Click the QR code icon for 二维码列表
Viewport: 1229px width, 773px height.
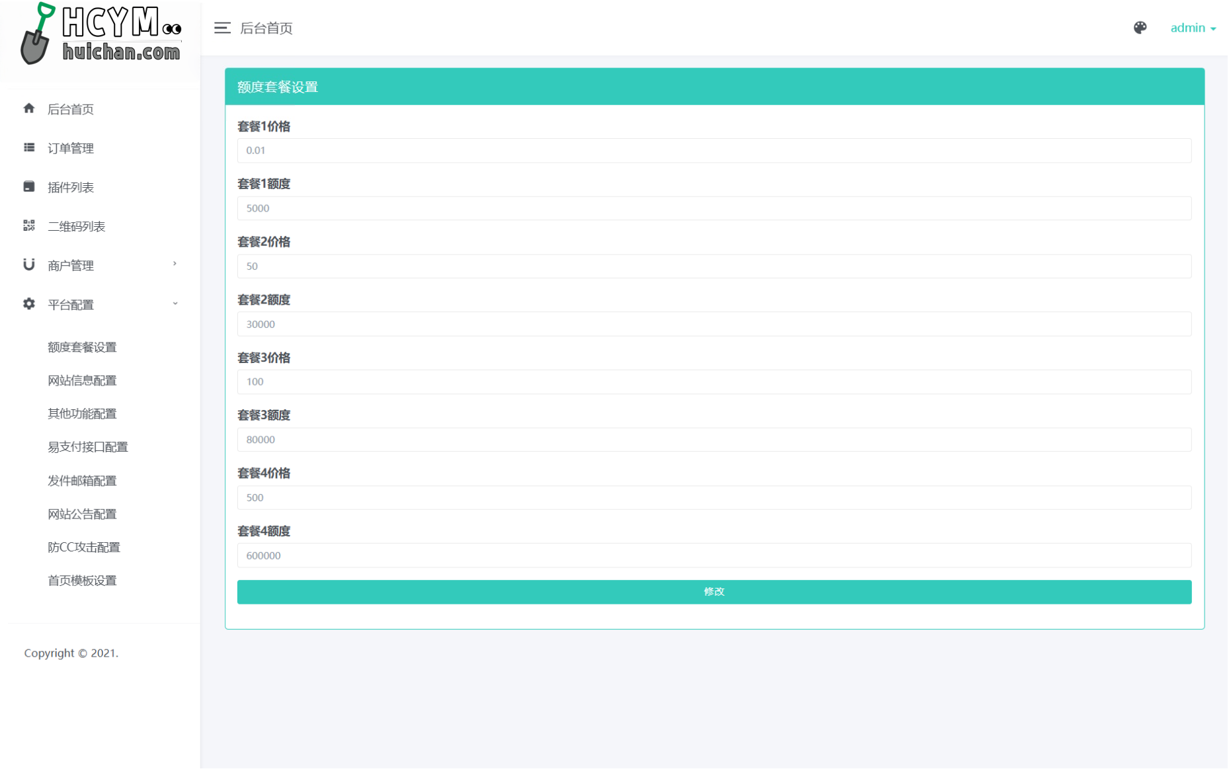pos(29,225)
